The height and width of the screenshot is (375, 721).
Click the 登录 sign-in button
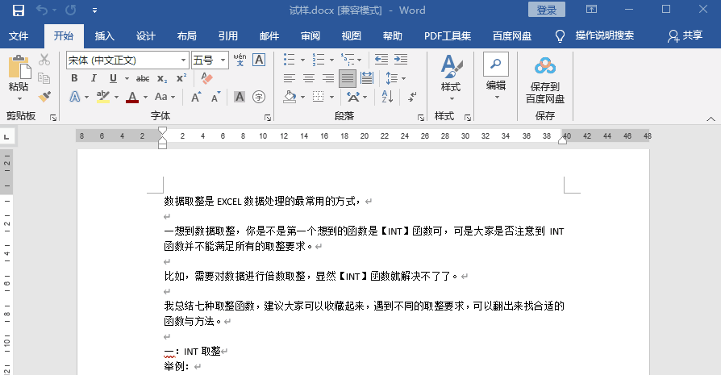[x=547, y=10]
